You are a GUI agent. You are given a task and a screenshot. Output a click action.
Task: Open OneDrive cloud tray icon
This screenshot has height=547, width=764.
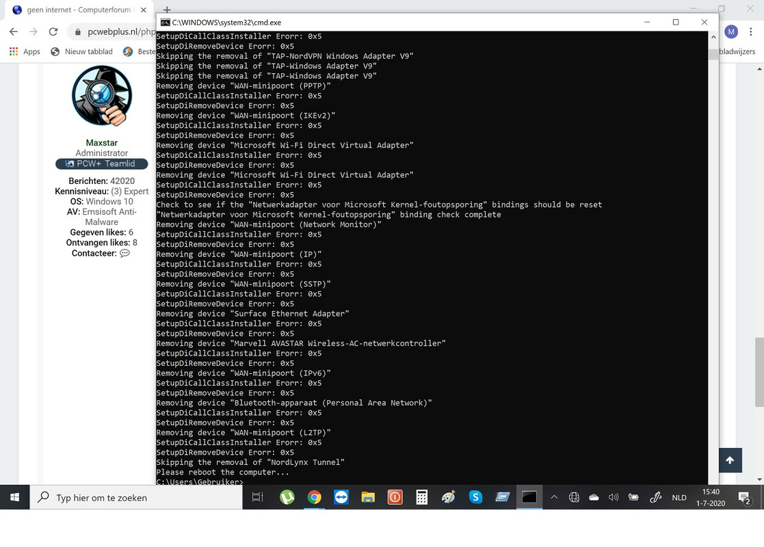click(x=594, y=497)
